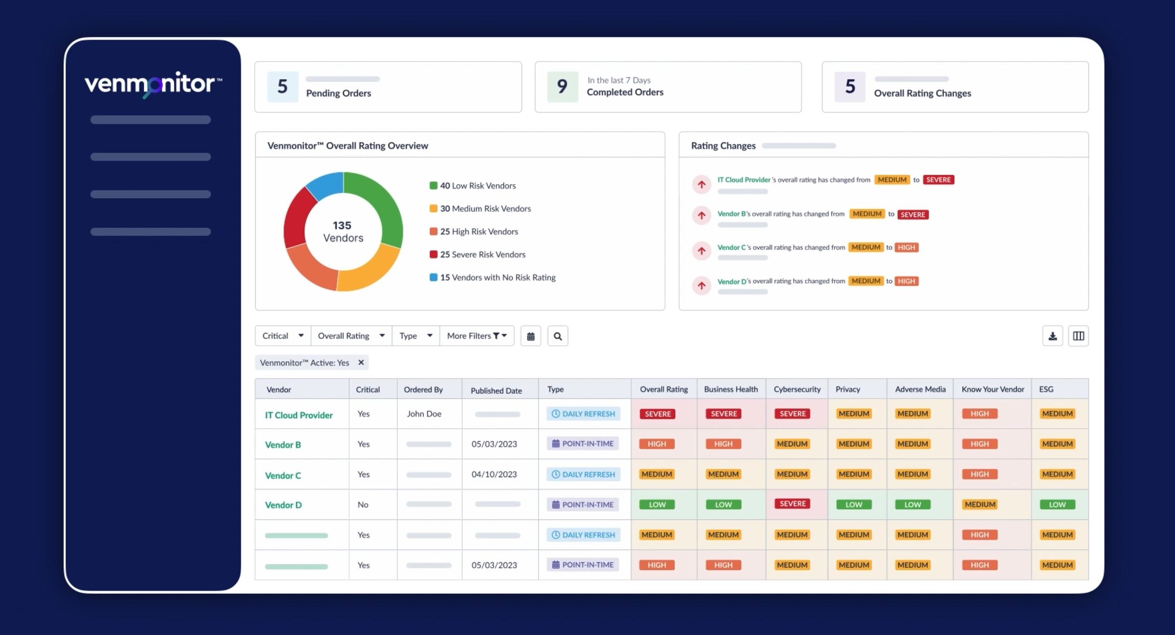1175x635 pixels.
Task: Open the Overall Rating filter dropdown
Action: tap(351, 335)
